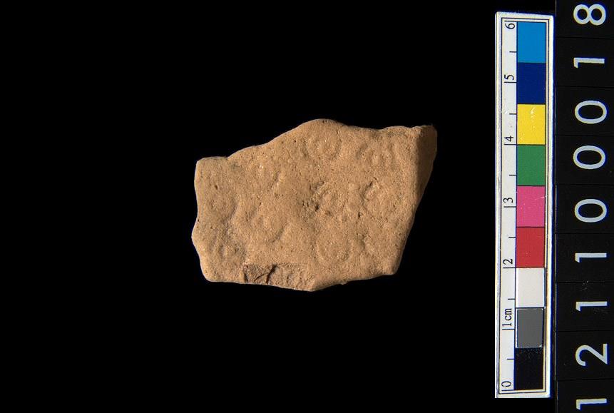Click the yellow swatch on the scale
The width and height of the screenshot is (614, 413).
531,125
